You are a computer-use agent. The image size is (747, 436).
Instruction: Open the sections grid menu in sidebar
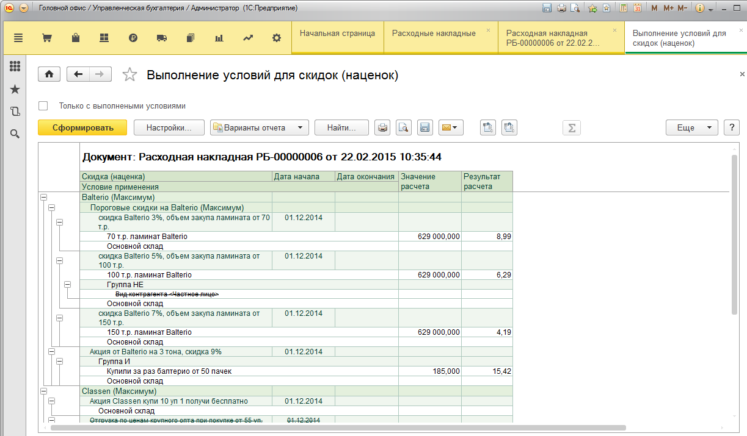pos(15,66)
